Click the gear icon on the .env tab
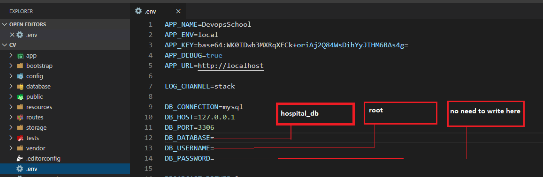 coord(138,11)
